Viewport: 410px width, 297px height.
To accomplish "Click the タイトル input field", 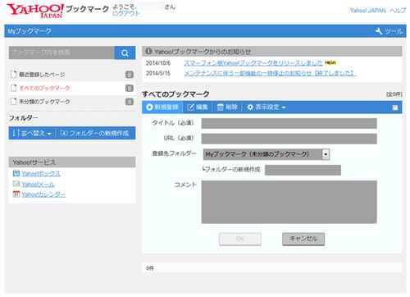I will click(289, 123).
